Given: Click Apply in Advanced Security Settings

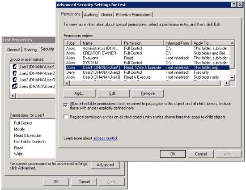Looking at the screenshot, I should click(229, 154).
